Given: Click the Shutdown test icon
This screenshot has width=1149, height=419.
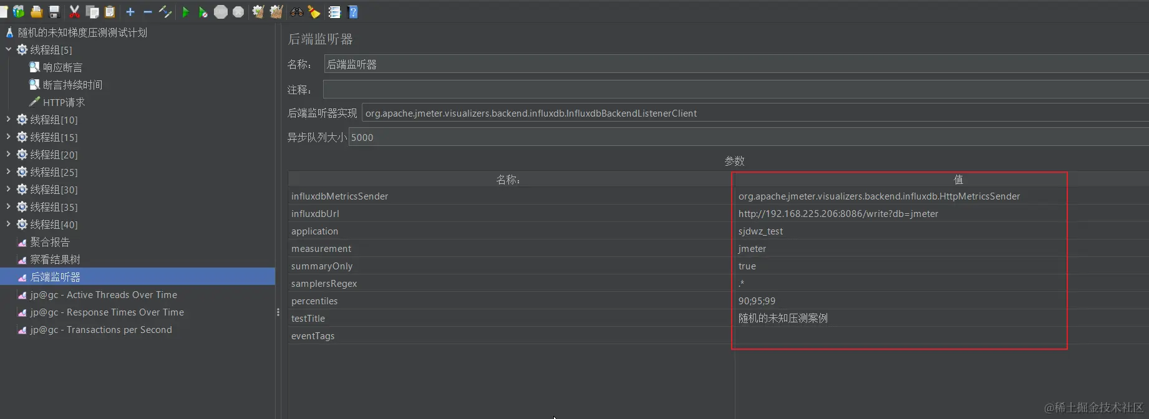Looking at the screenshot, I should coord(238,12).
